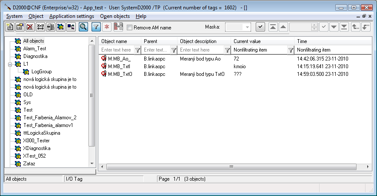The image size is (377, 196).
Task: Click the magnifying glass search icon
Action: (x=83, y=27)
